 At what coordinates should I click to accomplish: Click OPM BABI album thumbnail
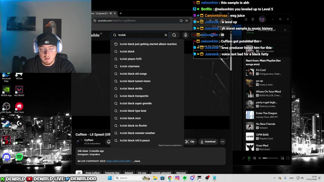point(250,136)
